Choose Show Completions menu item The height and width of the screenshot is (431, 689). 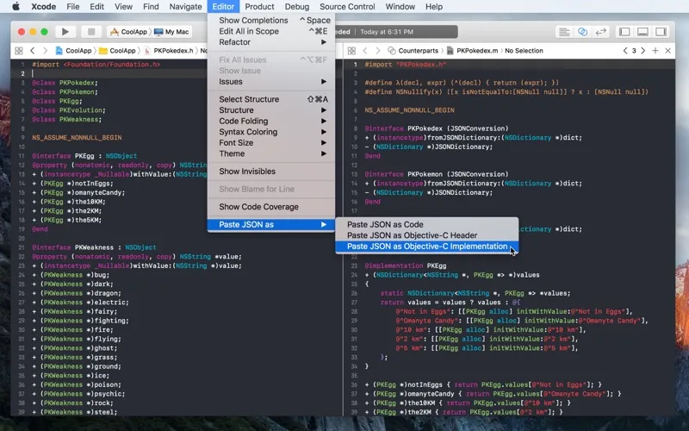point(271,20)
